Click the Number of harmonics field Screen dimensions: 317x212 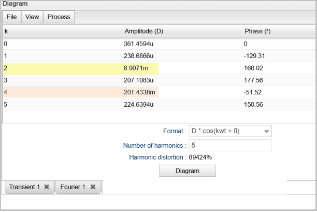click(230, 146)
